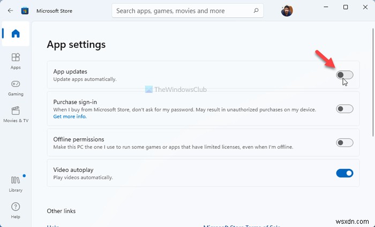Screen dimensions: 375x227
Task: Click the Update apps automatically description
Action: pyautogui.click(x=85, y=79)
